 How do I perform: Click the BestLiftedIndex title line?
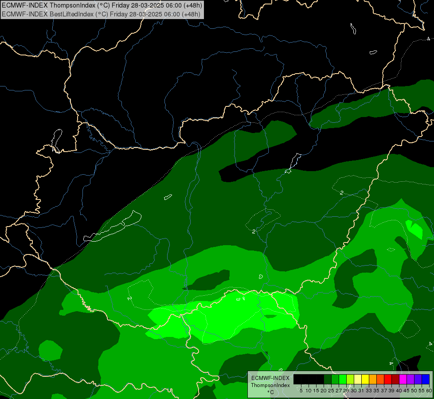101,14
